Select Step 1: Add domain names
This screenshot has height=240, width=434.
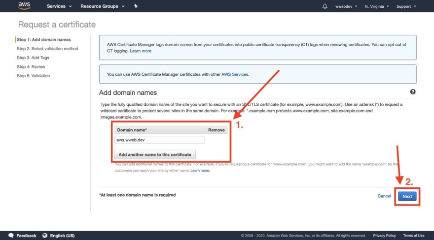(x=44, y=39)
